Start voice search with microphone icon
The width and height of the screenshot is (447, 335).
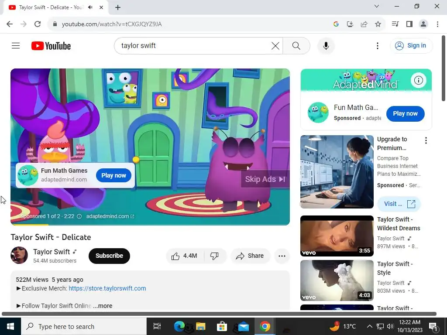pos(326,45)
